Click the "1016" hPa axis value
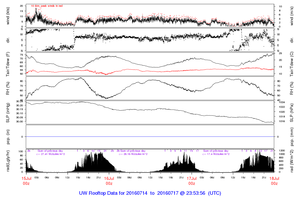Viewport: 300px width, 205px height. (x=282, y=121)
